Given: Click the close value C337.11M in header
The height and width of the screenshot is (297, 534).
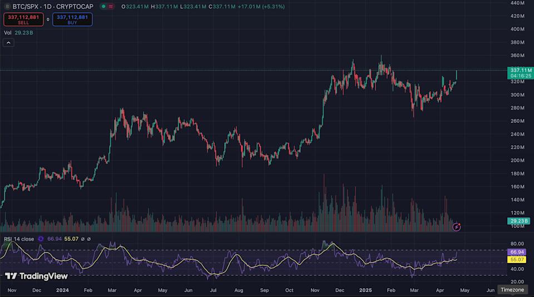Looking at the screenshot, I should (x=222, y=7).
